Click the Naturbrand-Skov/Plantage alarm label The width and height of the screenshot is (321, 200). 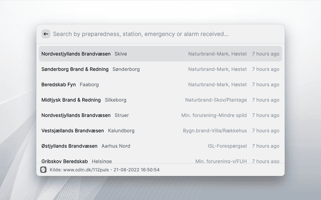click(x=216, y=100)
